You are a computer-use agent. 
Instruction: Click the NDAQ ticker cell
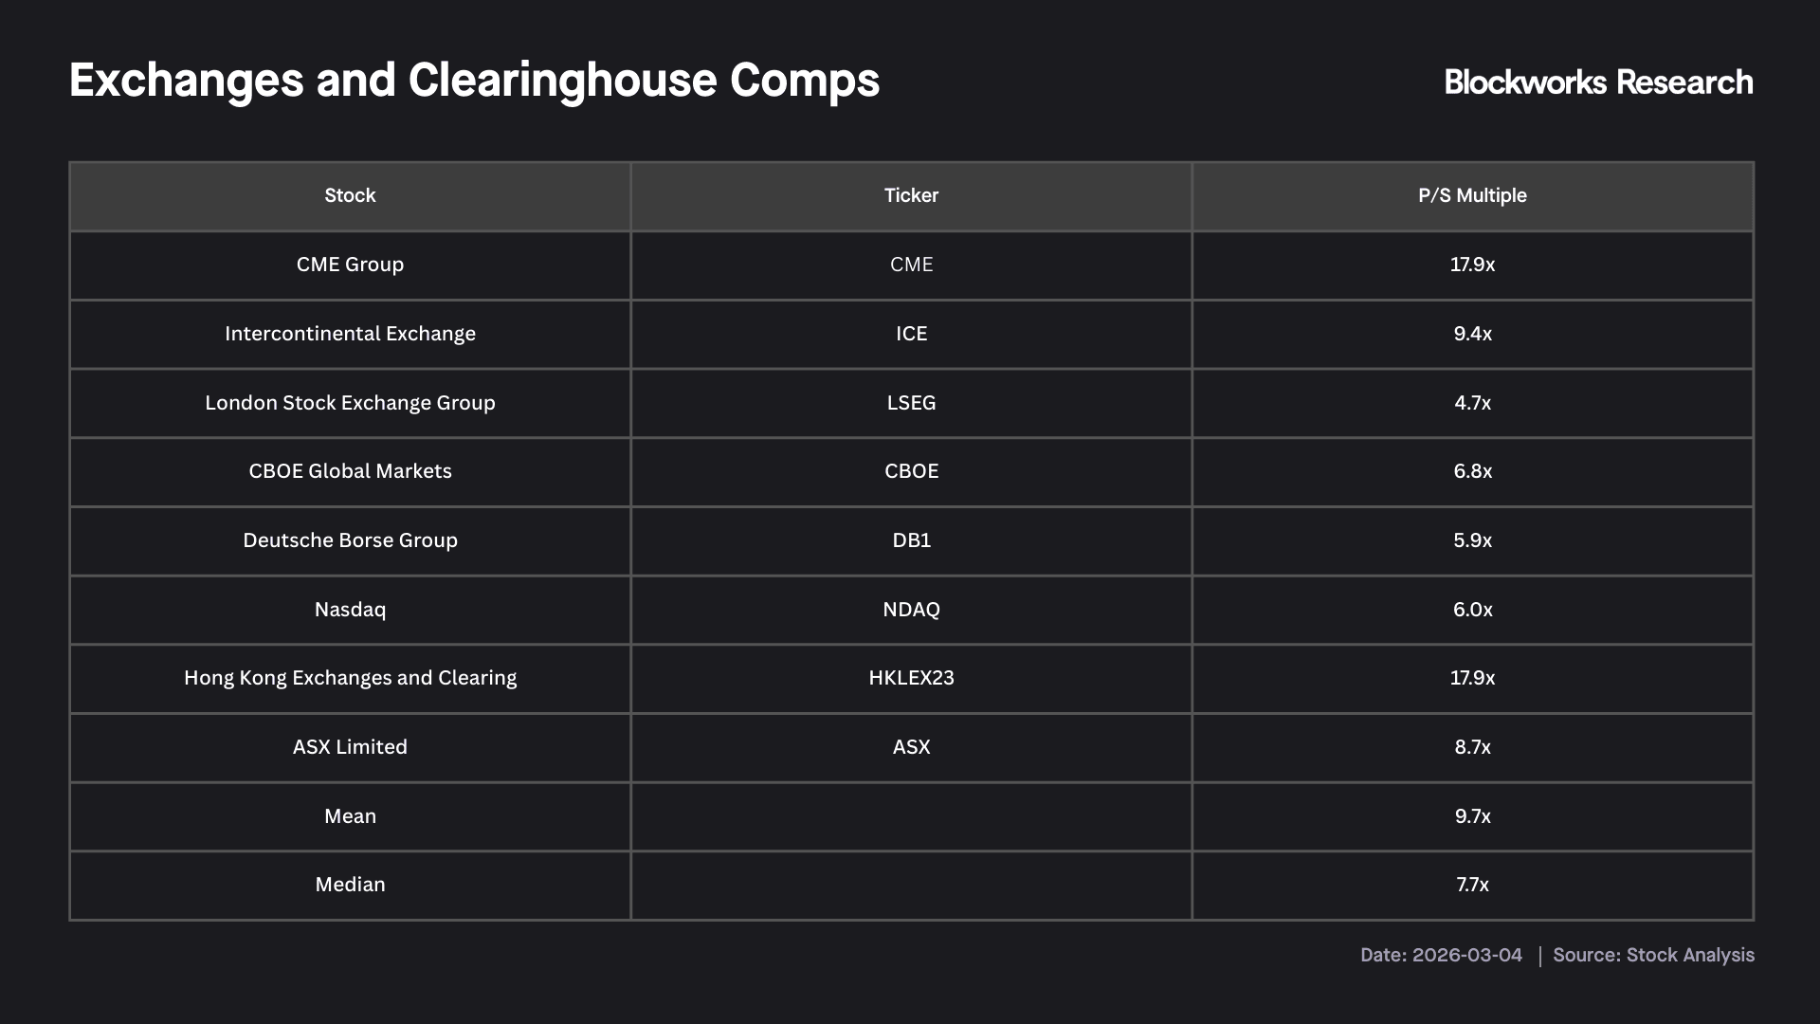click(911, 610)
